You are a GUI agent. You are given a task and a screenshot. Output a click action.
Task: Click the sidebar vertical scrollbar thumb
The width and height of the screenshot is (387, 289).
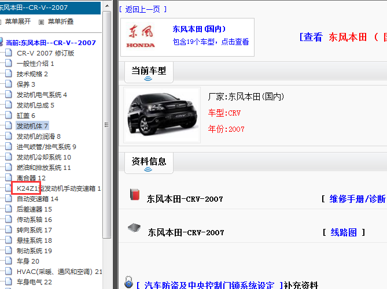pos(106,124)
